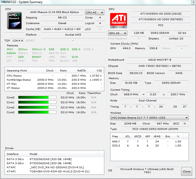Click the DEP feature label
Screen dimensions: 196x179
pos(21,57)
